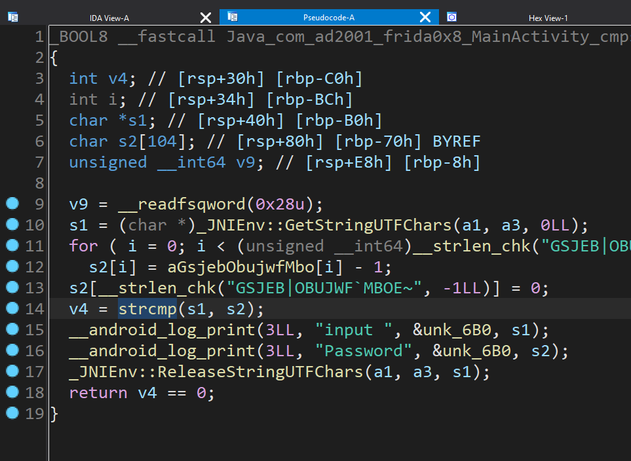Toggle breakpoint dot on line 16
631x461 pixels.
tap(12, 350)
